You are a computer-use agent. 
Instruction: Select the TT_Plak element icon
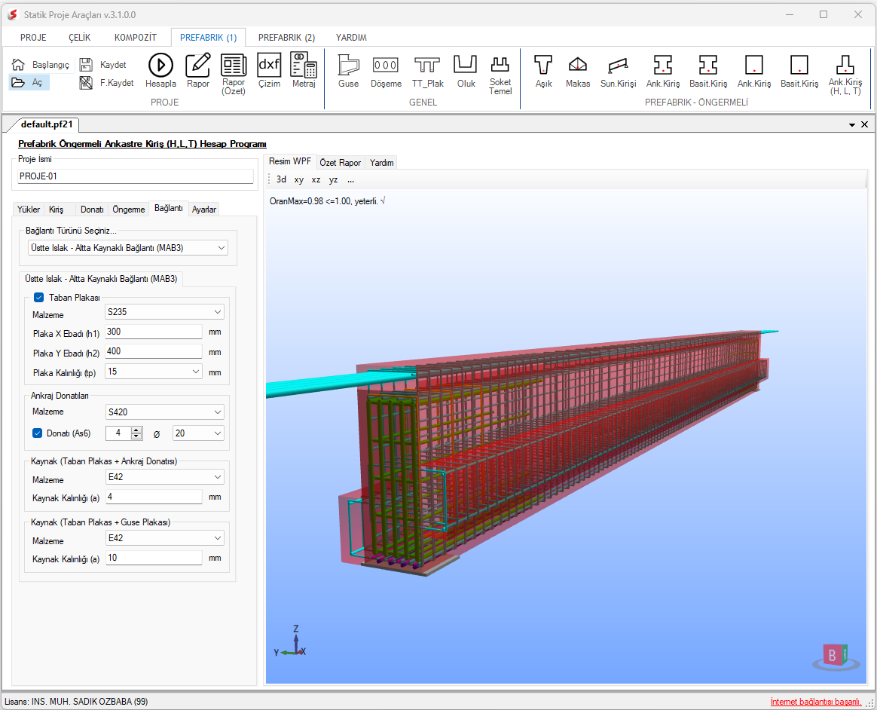[x=427, y=70]
